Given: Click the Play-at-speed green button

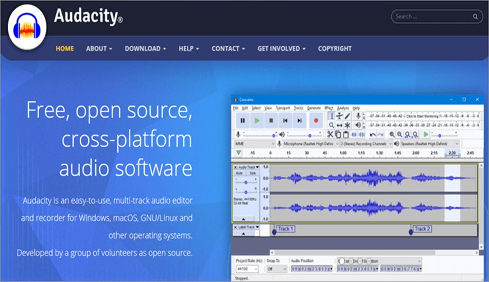Looking at the screenshot, I should click(x=426, y=134).
